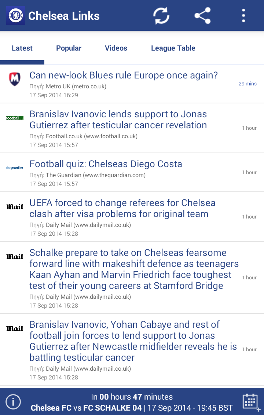The width and height of the screenshot is (264, 415).
Task: Open the share icon
Action: point(202,16)
